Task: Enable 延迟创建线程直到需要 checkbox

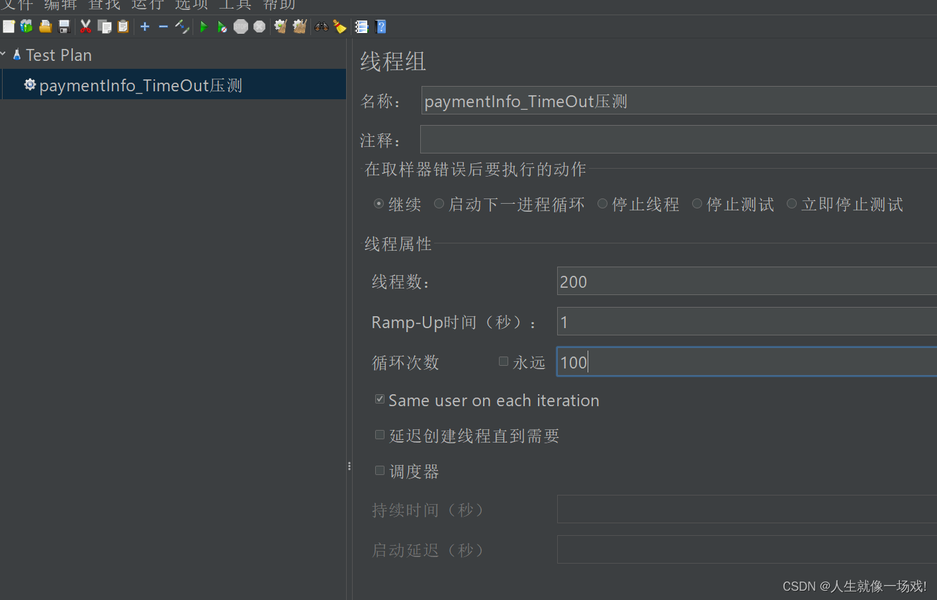Action: [380, 435]
